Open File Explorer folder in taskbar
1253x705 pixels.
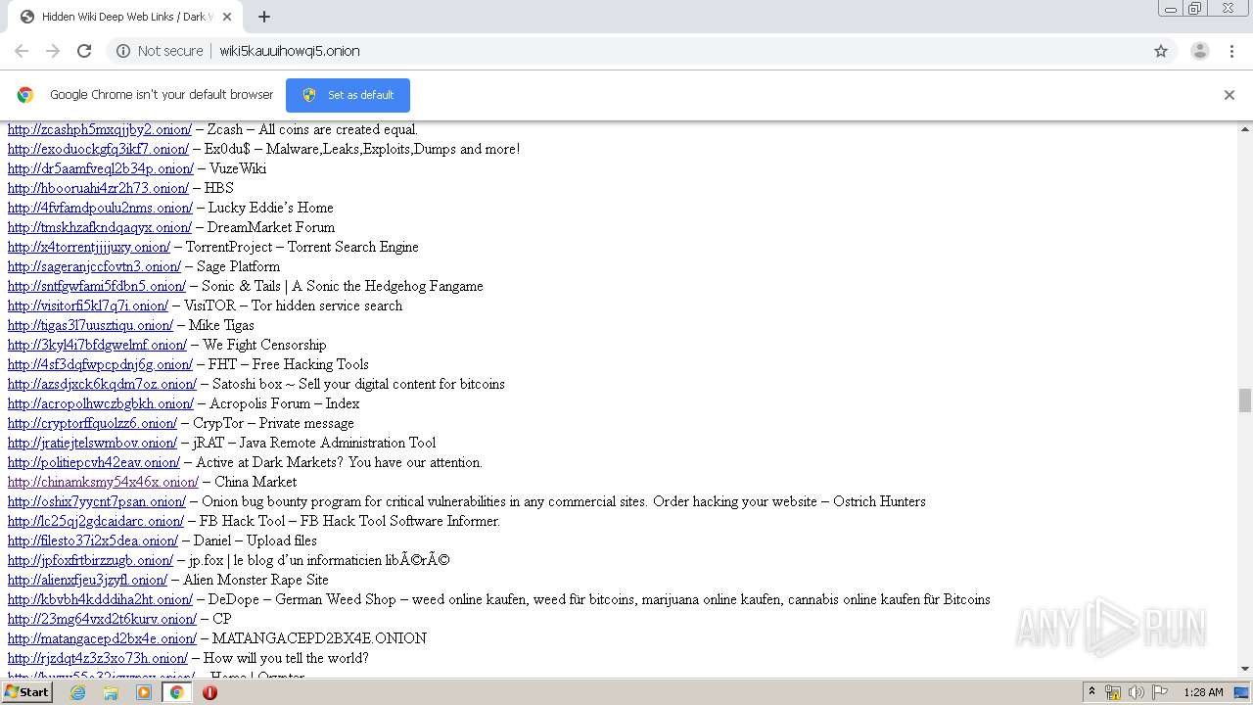point(111,692)
